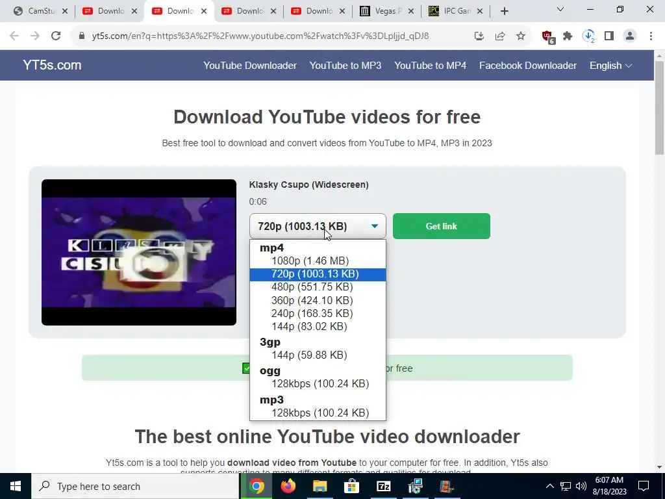Bookmark this page with the star icon

coord(521,36)
